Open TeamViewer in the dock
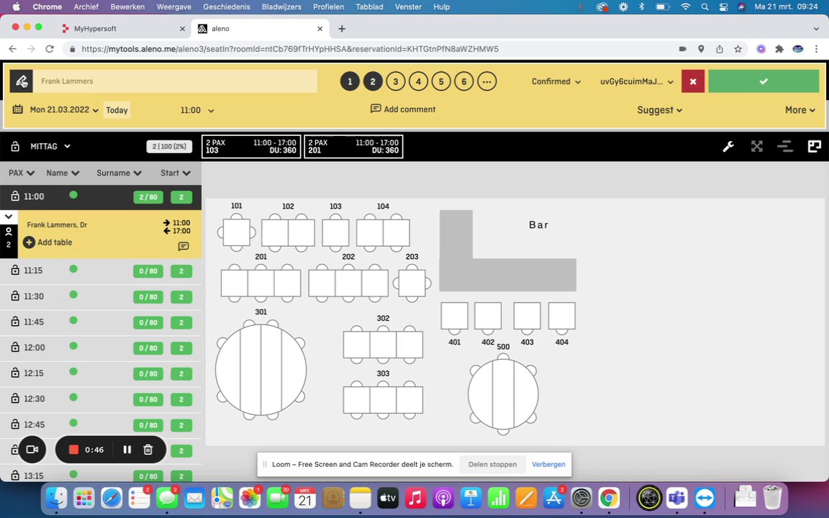 point(705,498)
